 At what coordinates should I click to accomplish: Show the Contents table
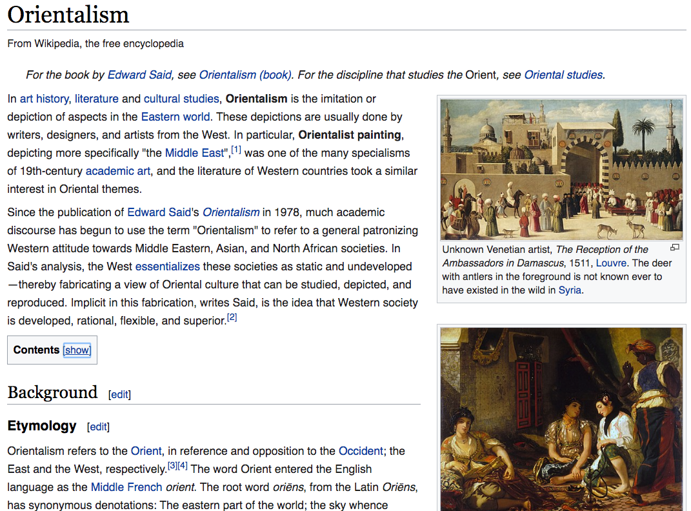[77, 350]
